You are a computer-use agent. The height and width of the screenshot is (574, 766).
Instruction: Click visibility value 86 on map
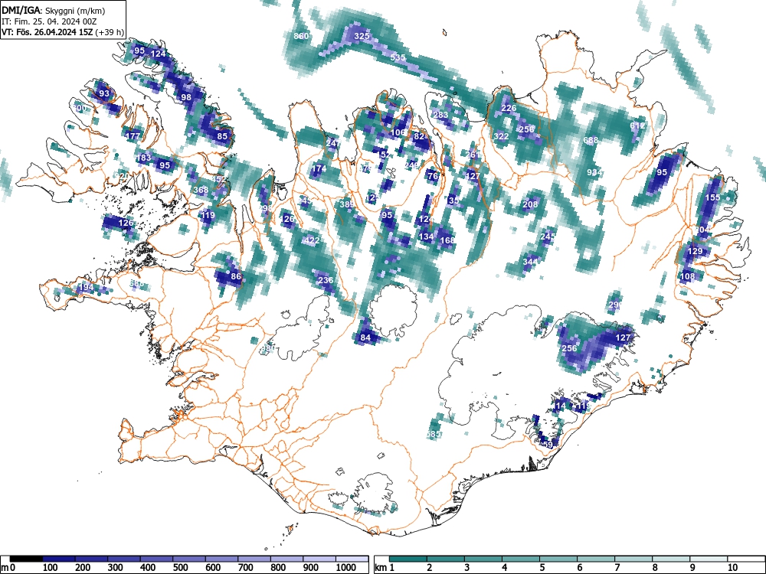[236, 276]
